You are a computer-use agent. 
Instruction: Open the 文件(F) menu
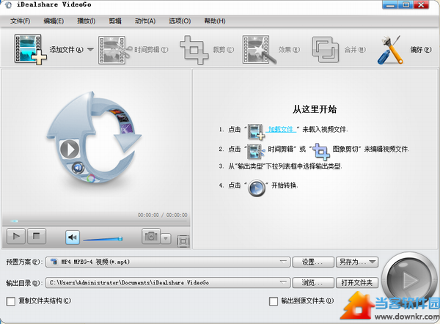(21, 21)
